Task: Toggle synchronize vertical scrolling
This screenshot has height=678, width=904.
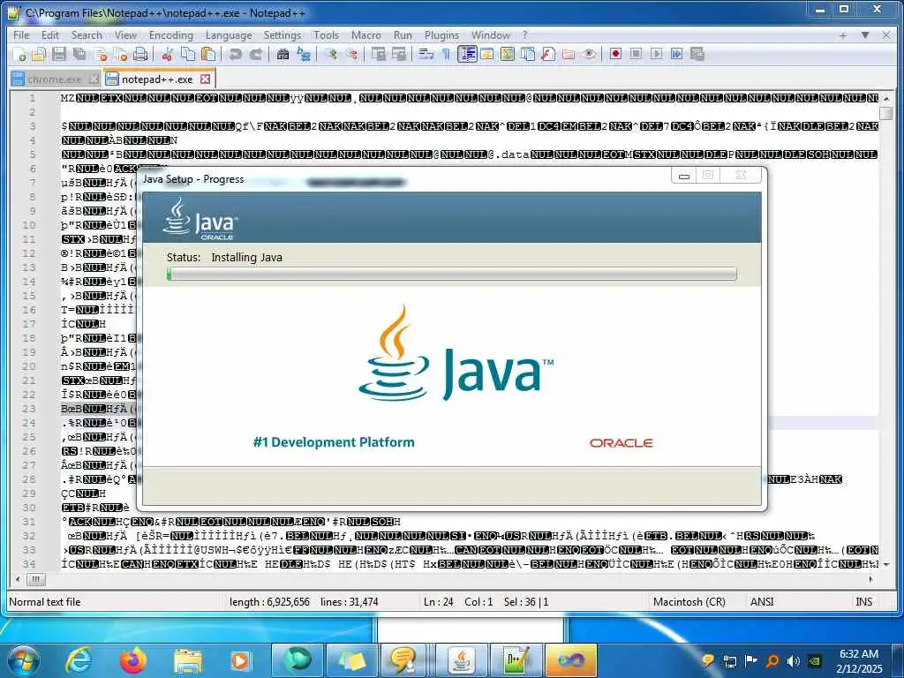Action: (378, 54)
